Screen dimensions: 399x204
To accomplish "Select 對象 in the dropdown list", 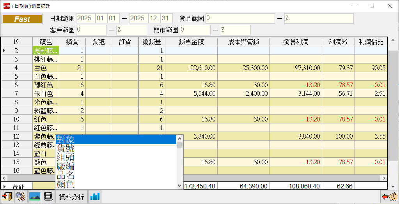I will coord(116,139).
